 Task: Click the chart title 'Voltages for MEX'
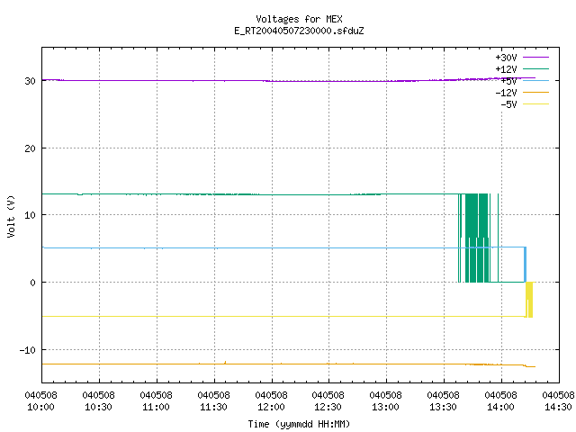click(299, 19)
